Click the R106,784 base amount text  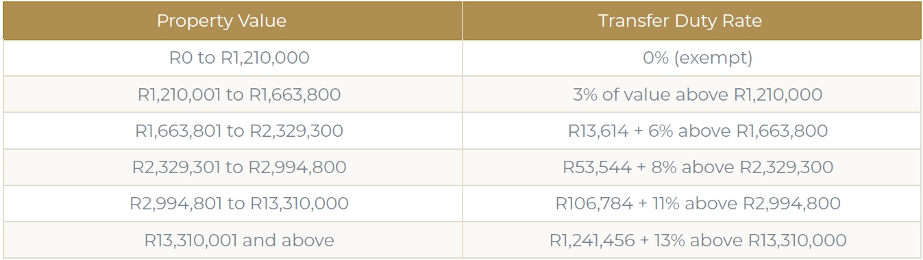pyautogui.click(x=591, y=203)
